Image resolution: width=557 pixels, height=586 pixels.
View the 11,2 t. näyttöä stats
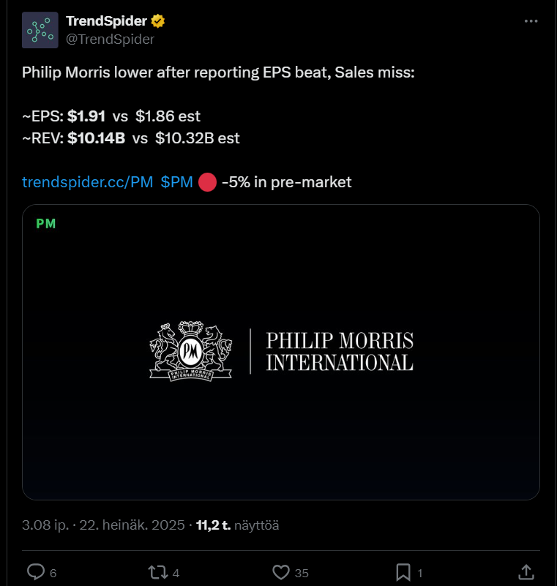pyautogui.click(x=237, y=525)
